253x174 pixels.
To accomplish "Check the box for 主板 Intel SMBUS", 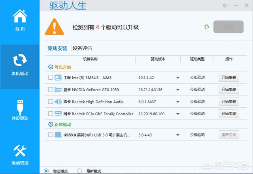I will pos(51,77).
